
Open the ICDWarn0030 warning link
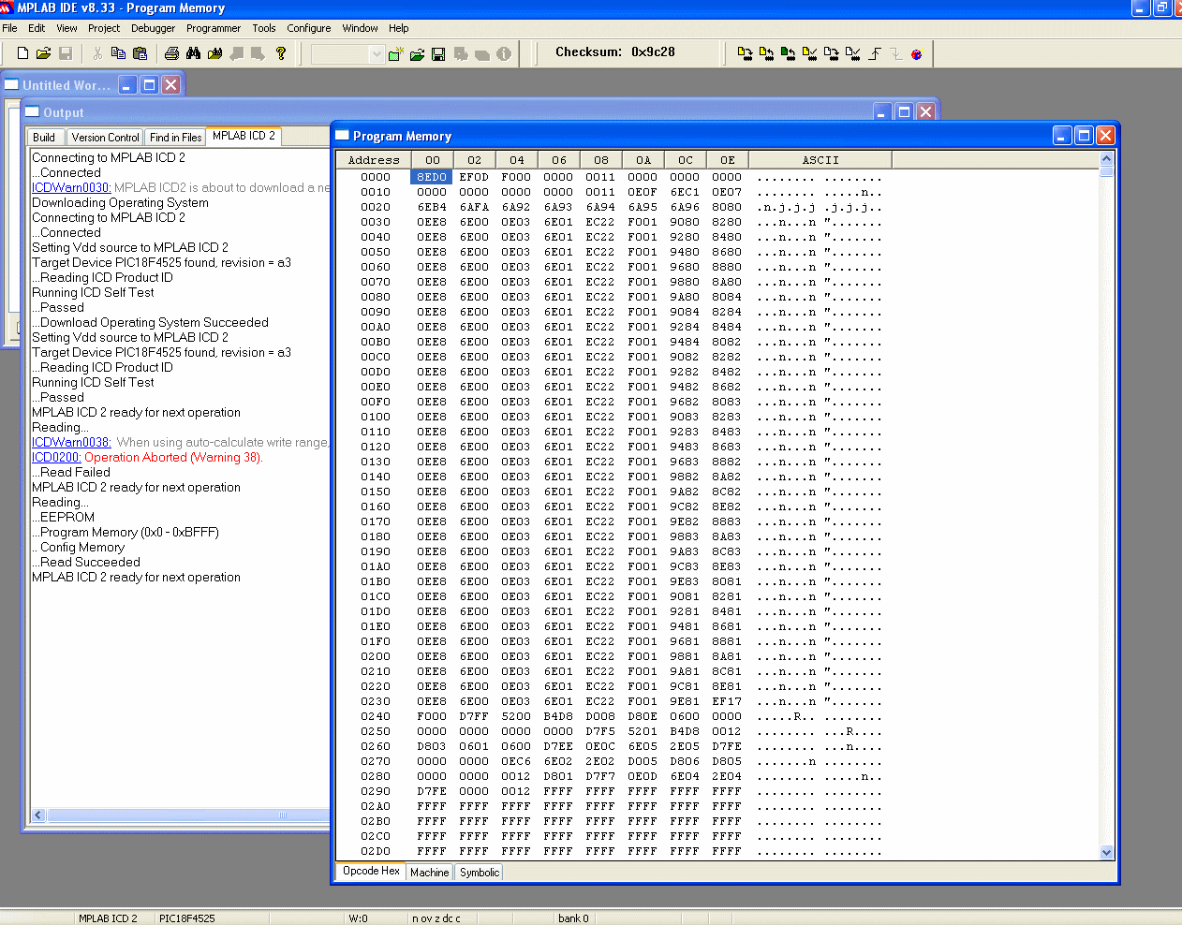point(71,187)
